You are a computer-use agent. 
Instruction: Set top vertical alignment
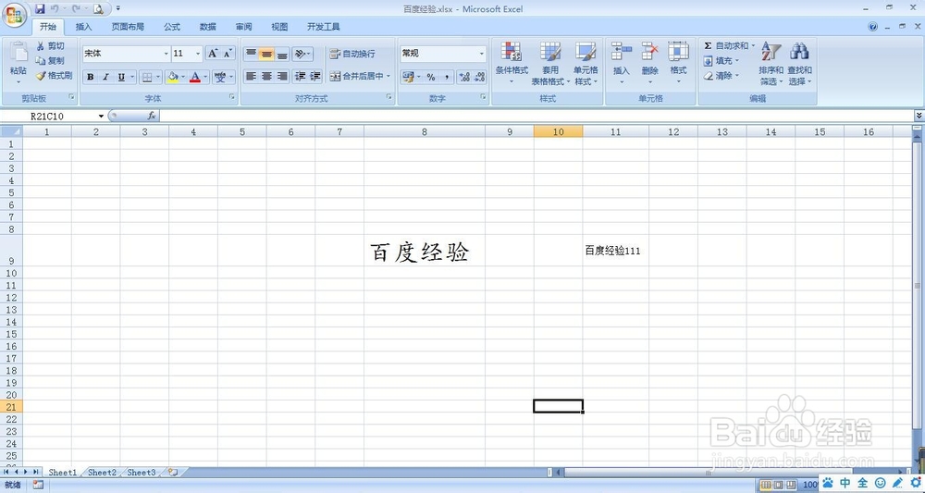point(251,54)
